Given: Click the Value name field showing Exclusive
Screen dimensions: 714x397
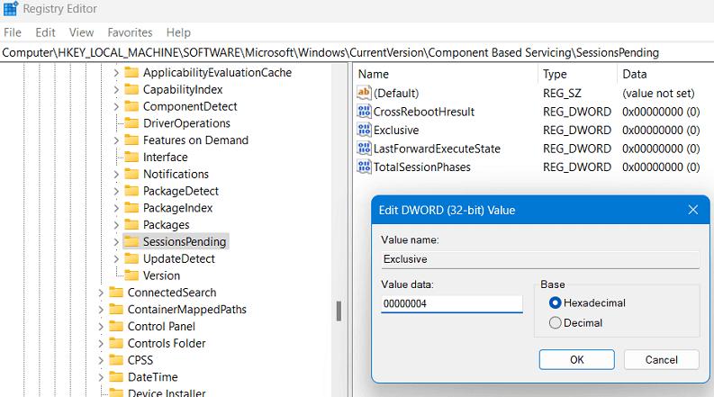Looking at the screenshot, I should coord(540,259).
